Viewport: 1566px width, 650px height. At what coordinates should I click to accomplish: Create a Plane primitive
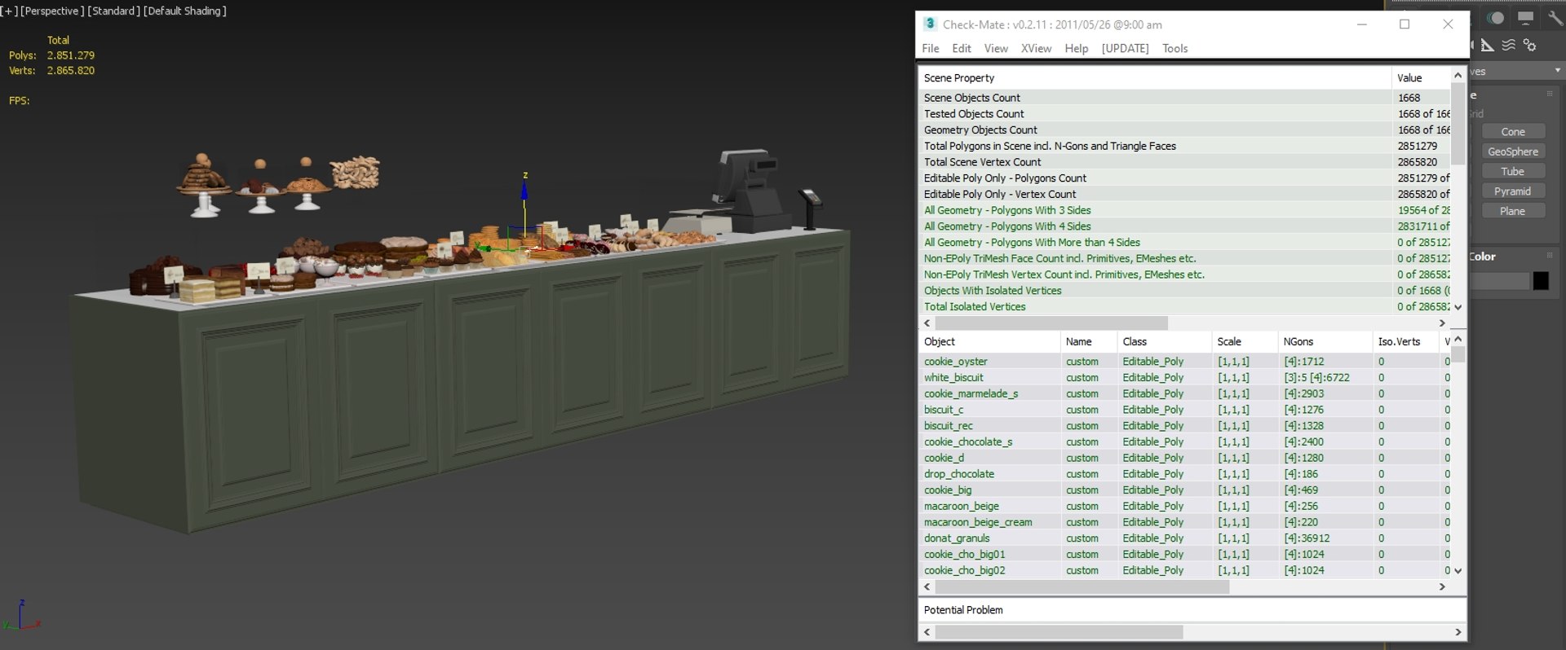click(1513, 211)
